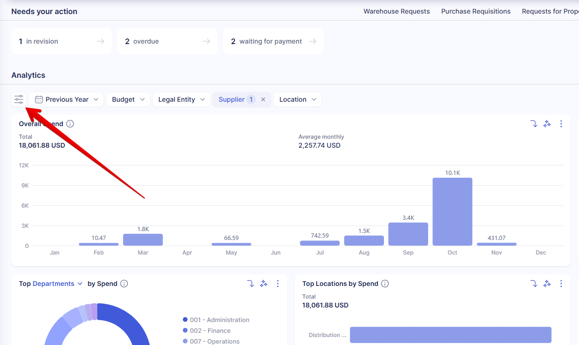The width and height of the screenshot is (579, 345).
Task: Click the AI sparkle icon on Top Departments
Action: tap(264, 284)
